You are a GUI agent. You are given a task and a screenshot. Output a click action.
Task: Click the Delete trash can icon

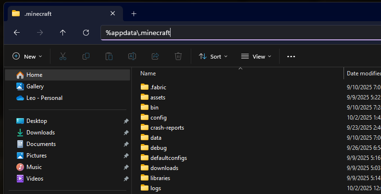[178, 56]
